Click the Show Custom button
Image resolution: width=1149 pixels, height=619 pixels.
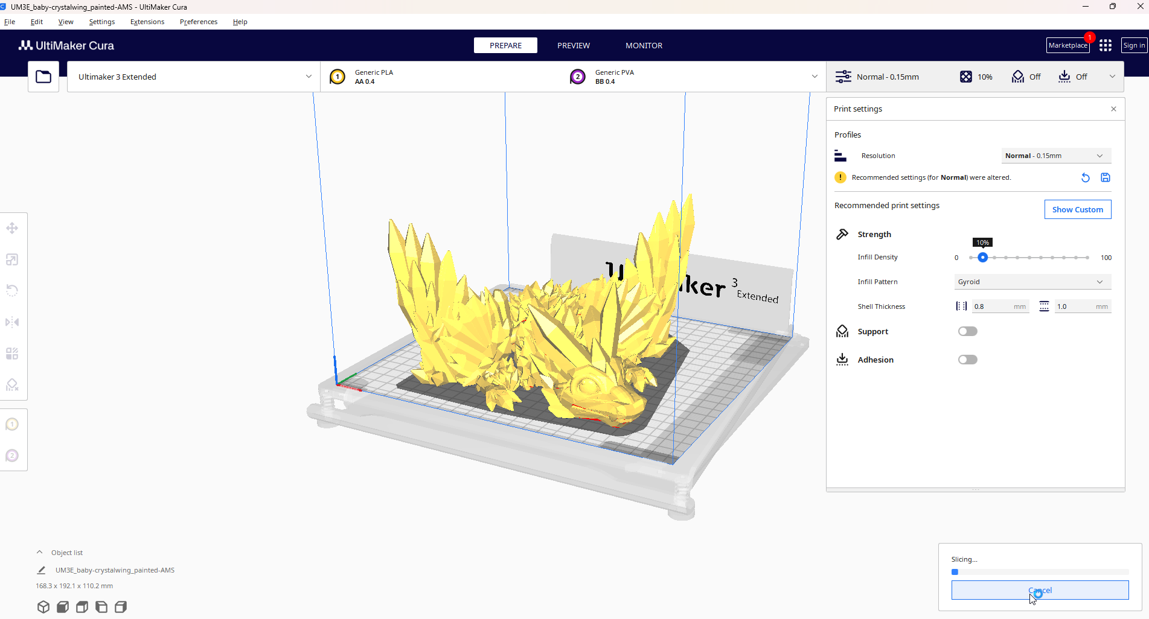(x=1078, y=209)
